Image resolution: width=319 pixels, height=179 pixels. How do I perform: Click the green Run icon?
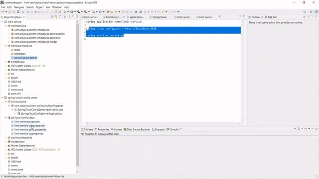click(x=72, y=12)
